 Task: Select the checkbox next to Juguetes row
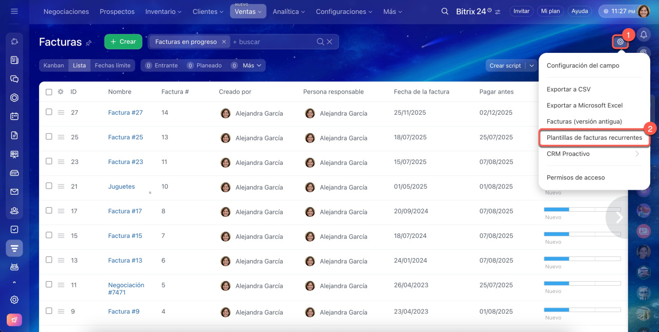49,186
